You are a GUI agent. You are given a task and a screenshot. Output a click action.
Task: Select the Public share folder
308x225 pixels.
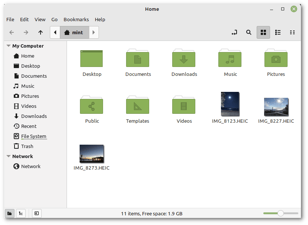tap(92, 106)
